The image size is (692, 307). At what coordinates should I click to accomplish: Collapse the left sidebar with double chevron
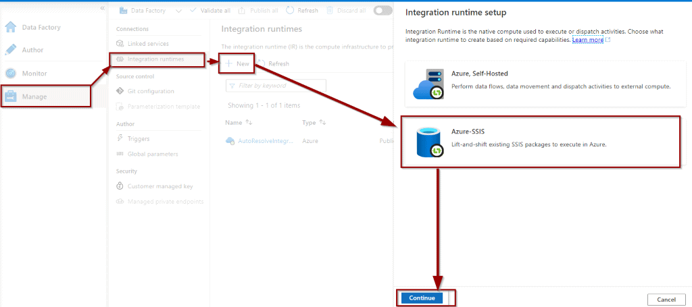click(103, 8)
